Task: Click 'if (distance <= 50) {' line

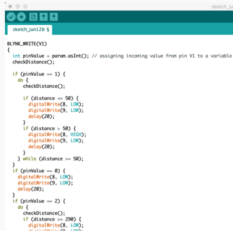Action: click(51, 98)
